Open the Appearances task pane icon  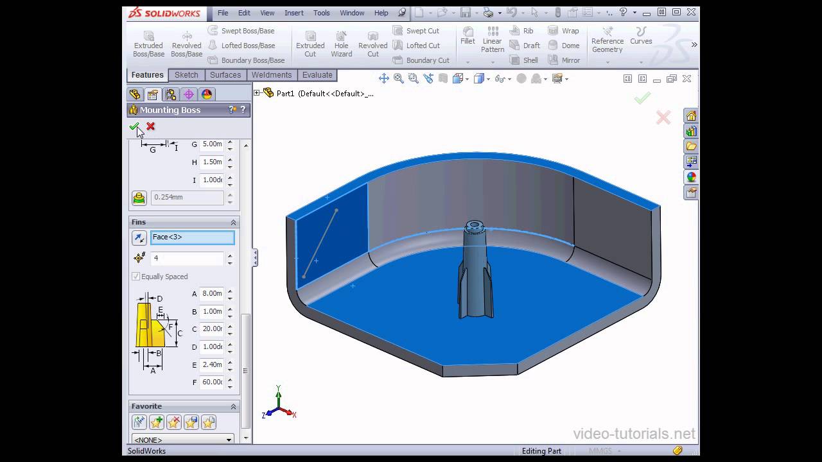pos(691,177)
